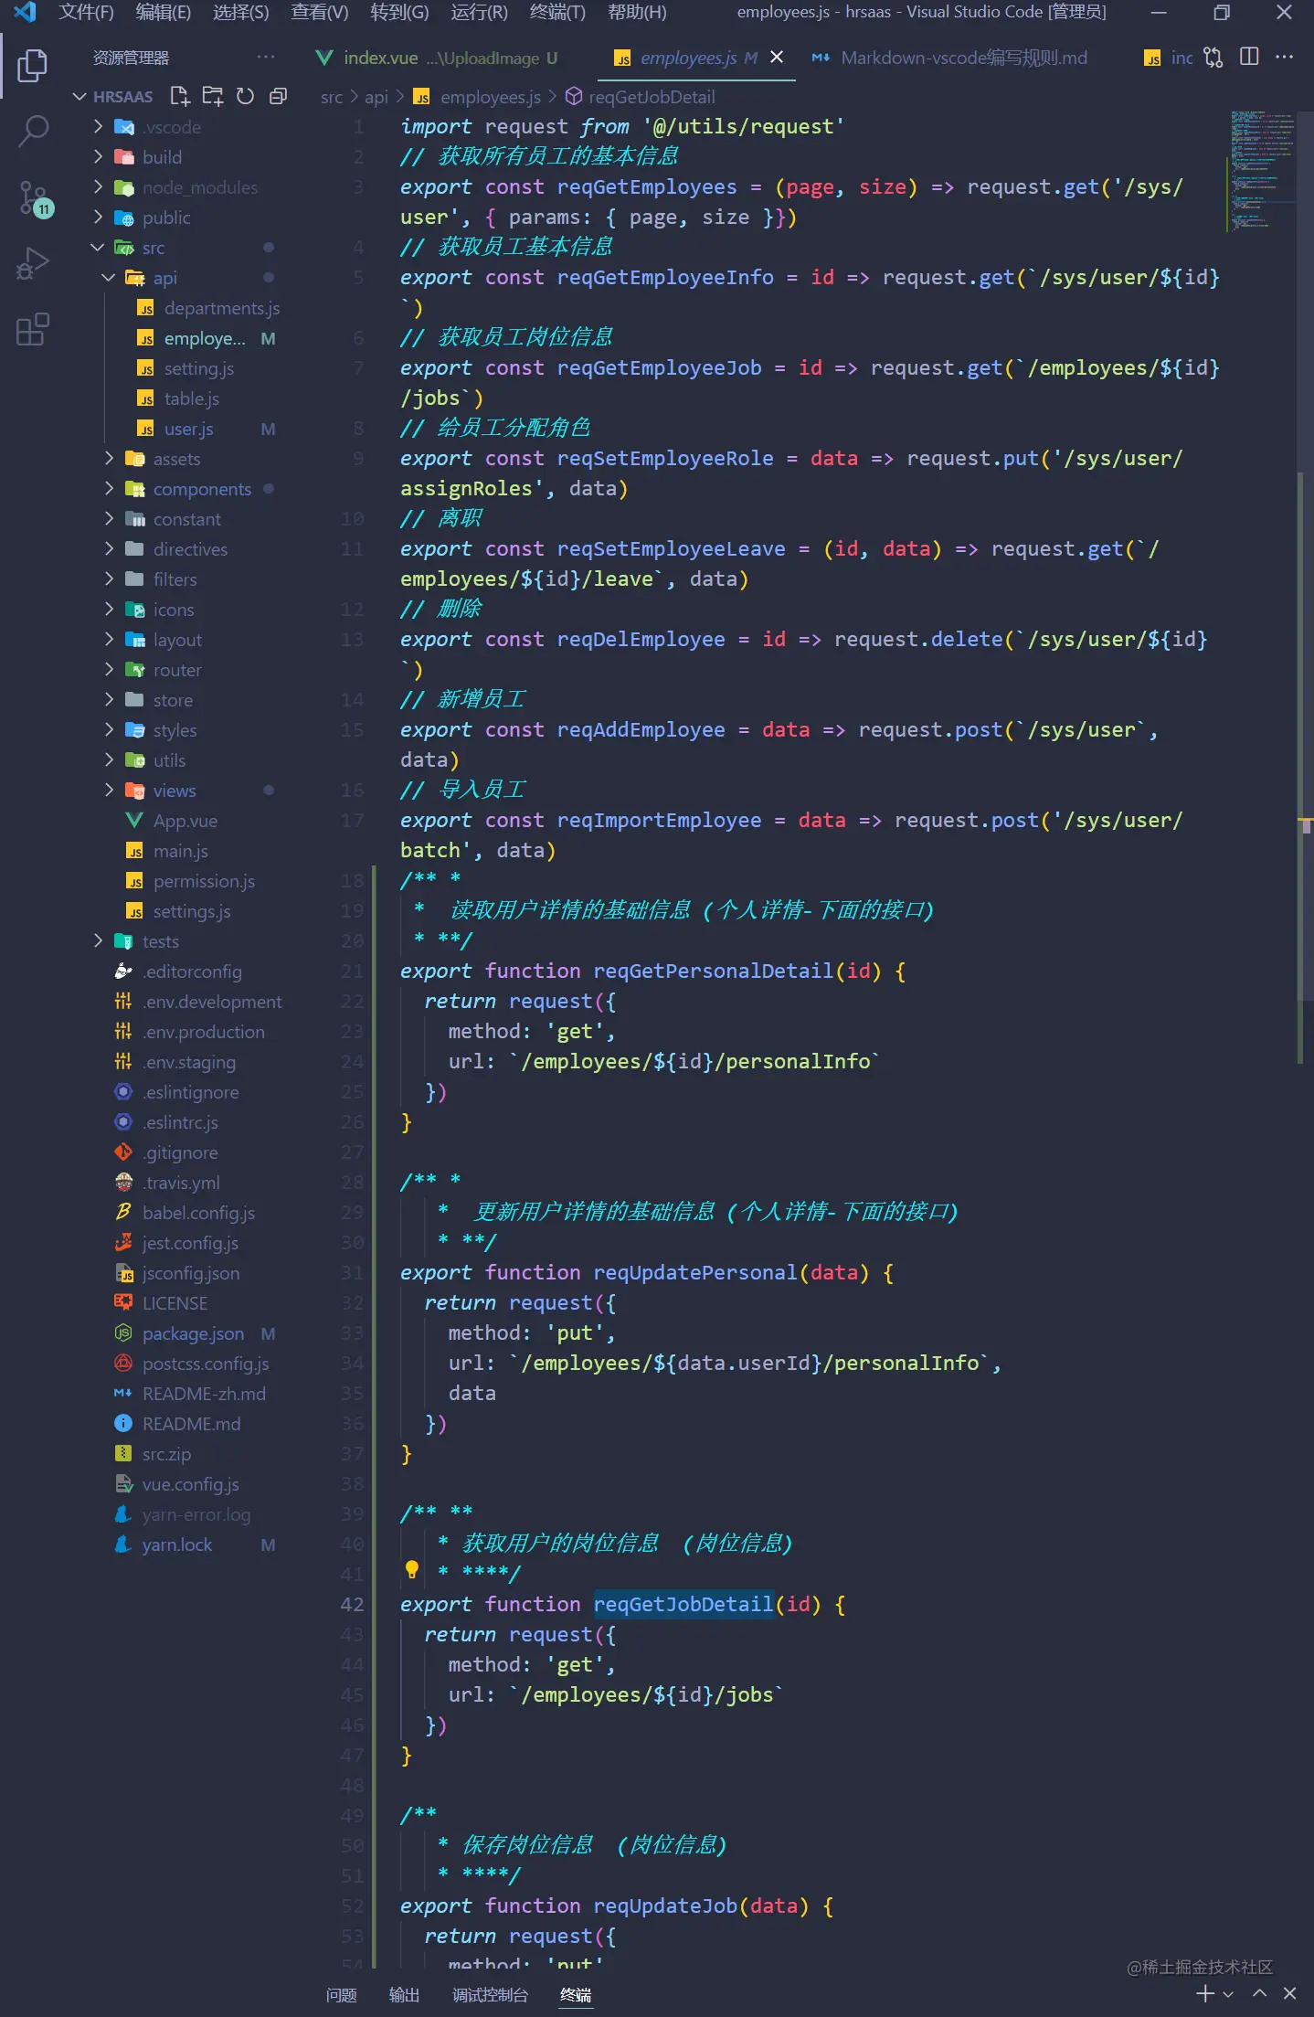Open the 选择(S) menu
Screen dimensions: 1314x2017
pyautogui.click(x=241, y=12)
